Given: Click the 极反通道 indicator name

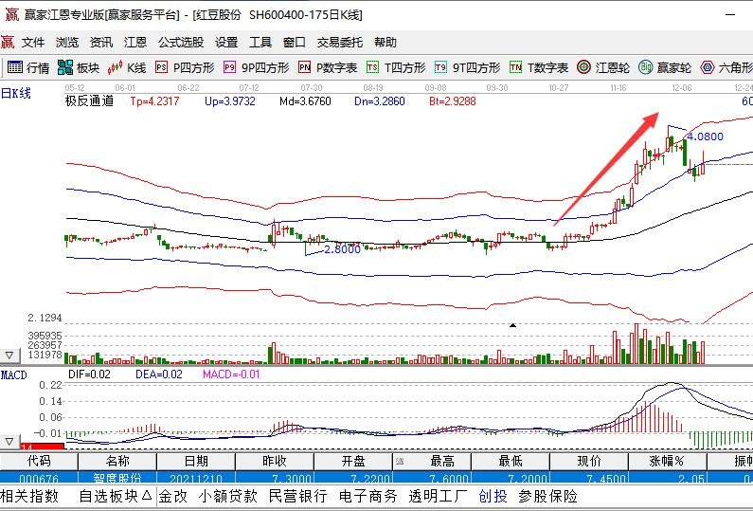Looking at the screenshot, I should coord(90,100).
